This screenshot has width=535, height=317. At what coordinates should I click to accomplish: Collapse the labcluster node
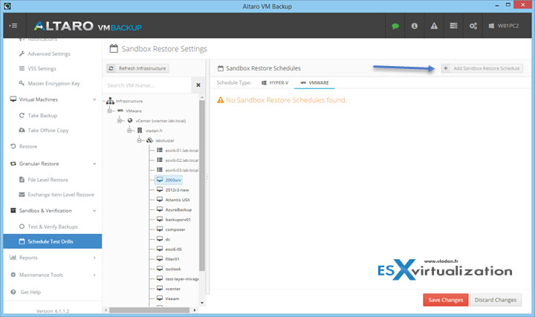[x=139, y=140]
